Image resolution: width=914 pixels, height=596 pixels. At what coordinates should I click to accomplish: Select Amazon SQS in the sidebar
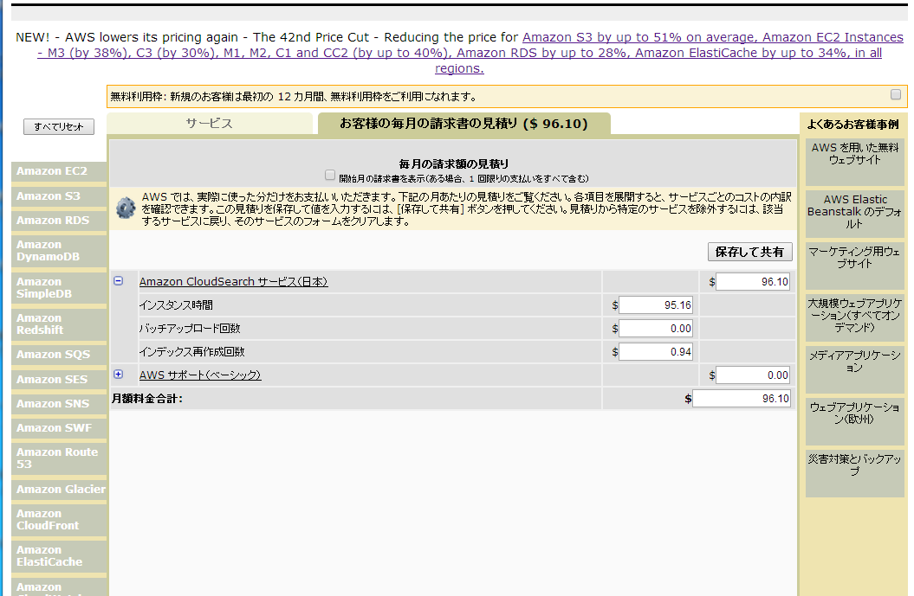click(59, 355)
